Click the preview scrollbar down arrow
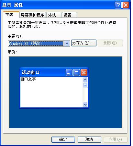133x146 pixels. click(85, 104)
